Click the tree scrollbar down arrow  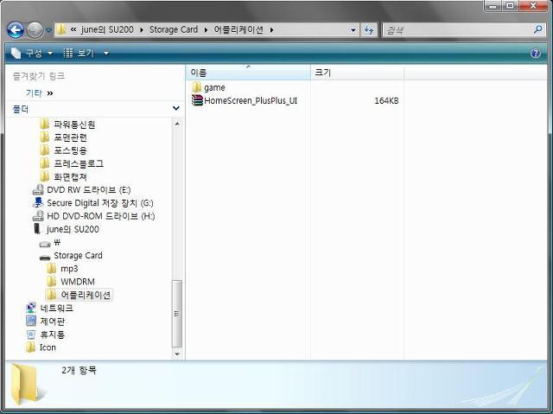[x=177, y=354]
